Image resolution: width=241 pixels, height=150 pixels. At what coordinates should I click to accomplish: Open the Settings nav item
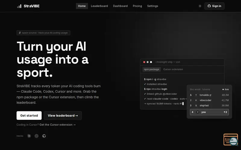153,6
